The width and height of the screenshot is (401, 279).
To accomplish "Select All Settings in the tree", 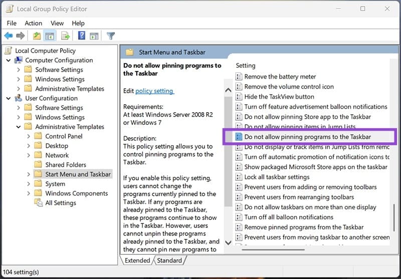I will tap(61, 203).
